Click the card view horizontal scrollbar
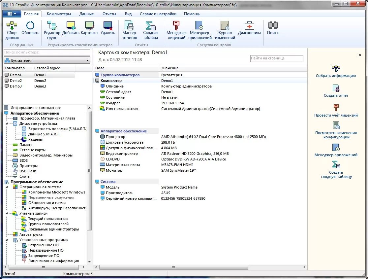 (174, 267)
